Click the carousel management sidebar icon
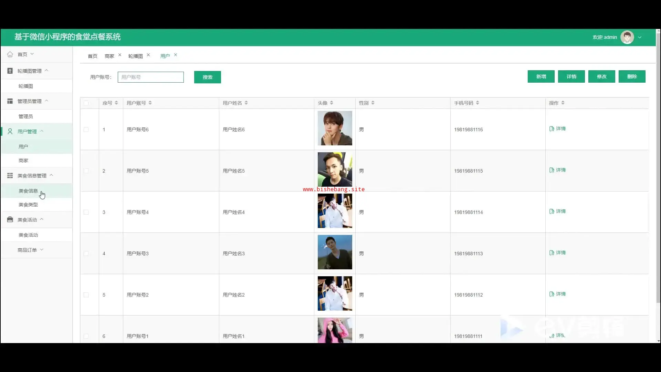 (x=10, y=71)
